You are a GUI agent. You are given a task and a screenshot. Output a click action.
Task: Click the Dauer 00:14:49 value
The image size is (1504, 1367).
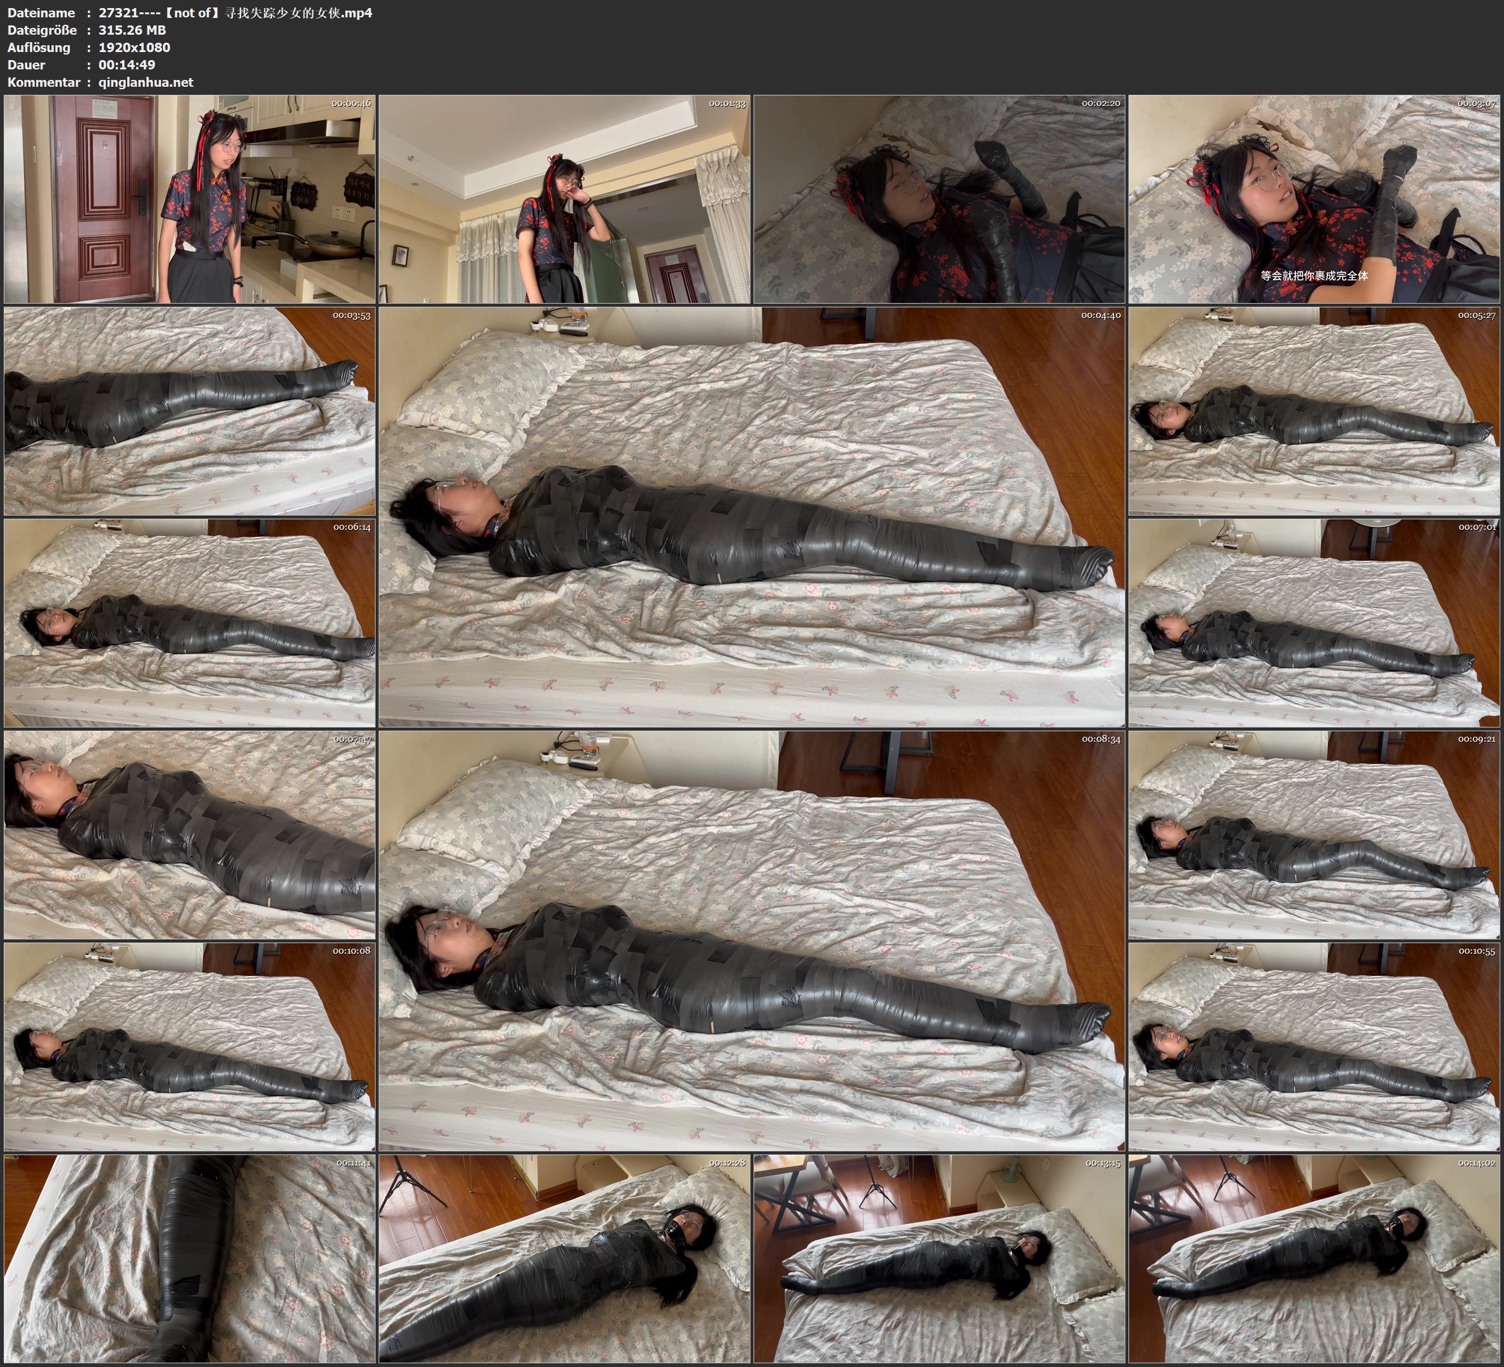click(127, 65)
